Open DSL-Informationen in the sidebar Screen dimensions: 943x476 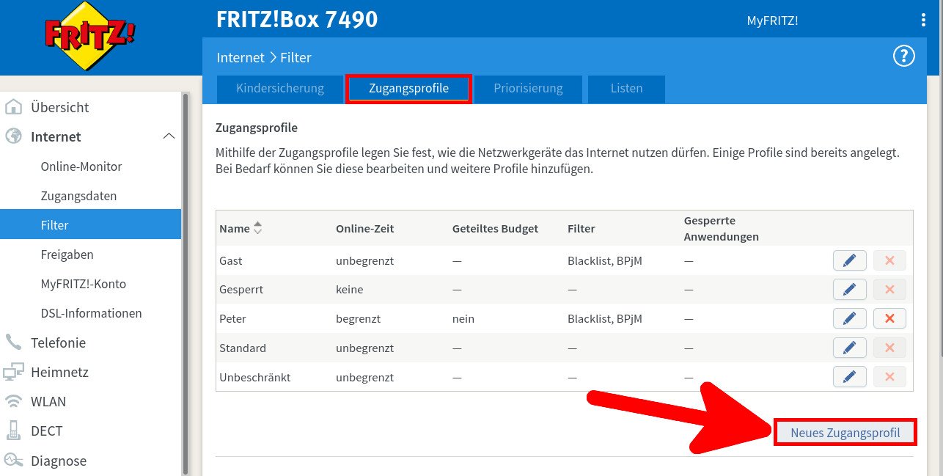[x=90, y=313]
